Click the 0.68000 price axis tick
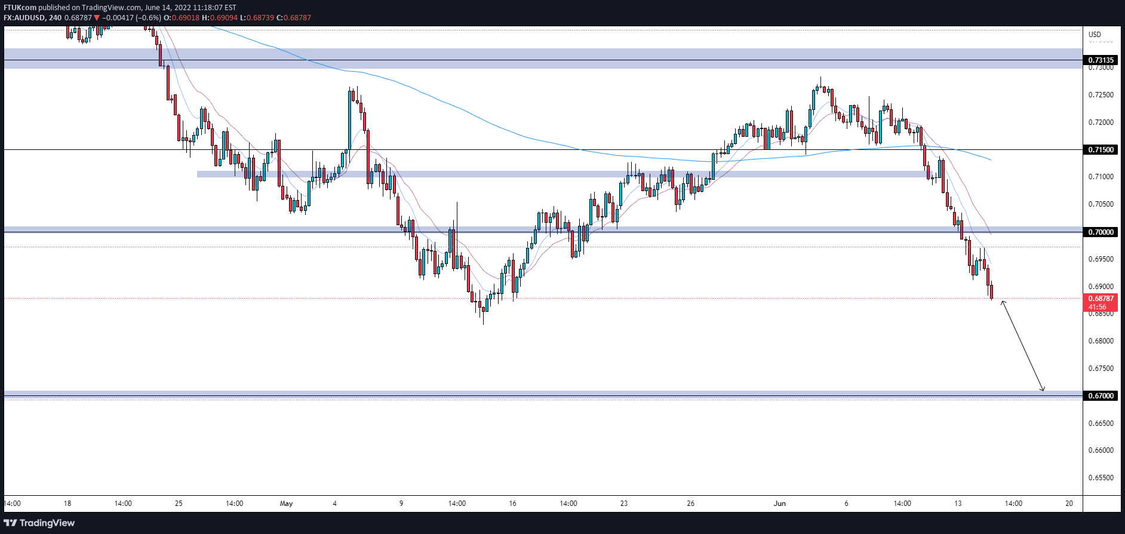This screenshot has width=1125, height=534. [1101, 341]
